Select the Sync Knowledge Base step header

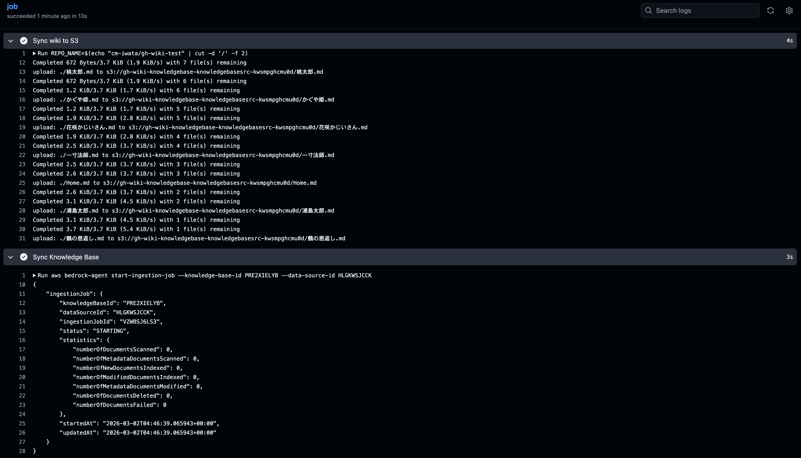(66, 257)
